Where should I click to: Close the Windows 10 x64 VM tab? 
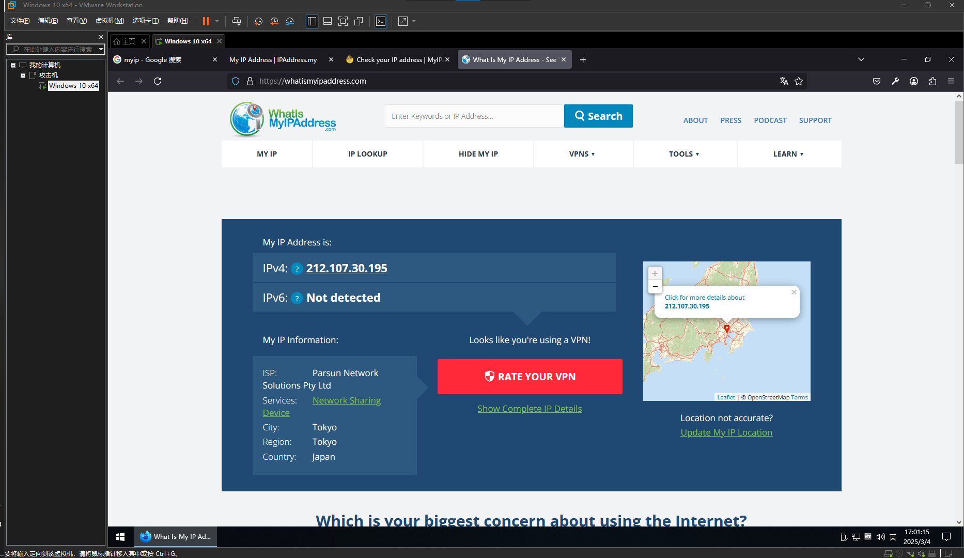pyautogui.click(x=220, y=41)
